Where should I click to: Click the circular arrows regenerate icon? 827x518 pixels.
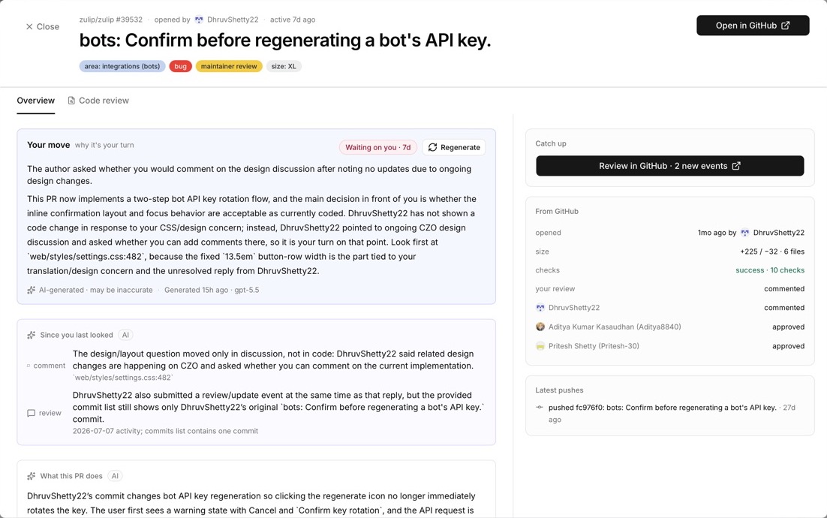(432, 147)
